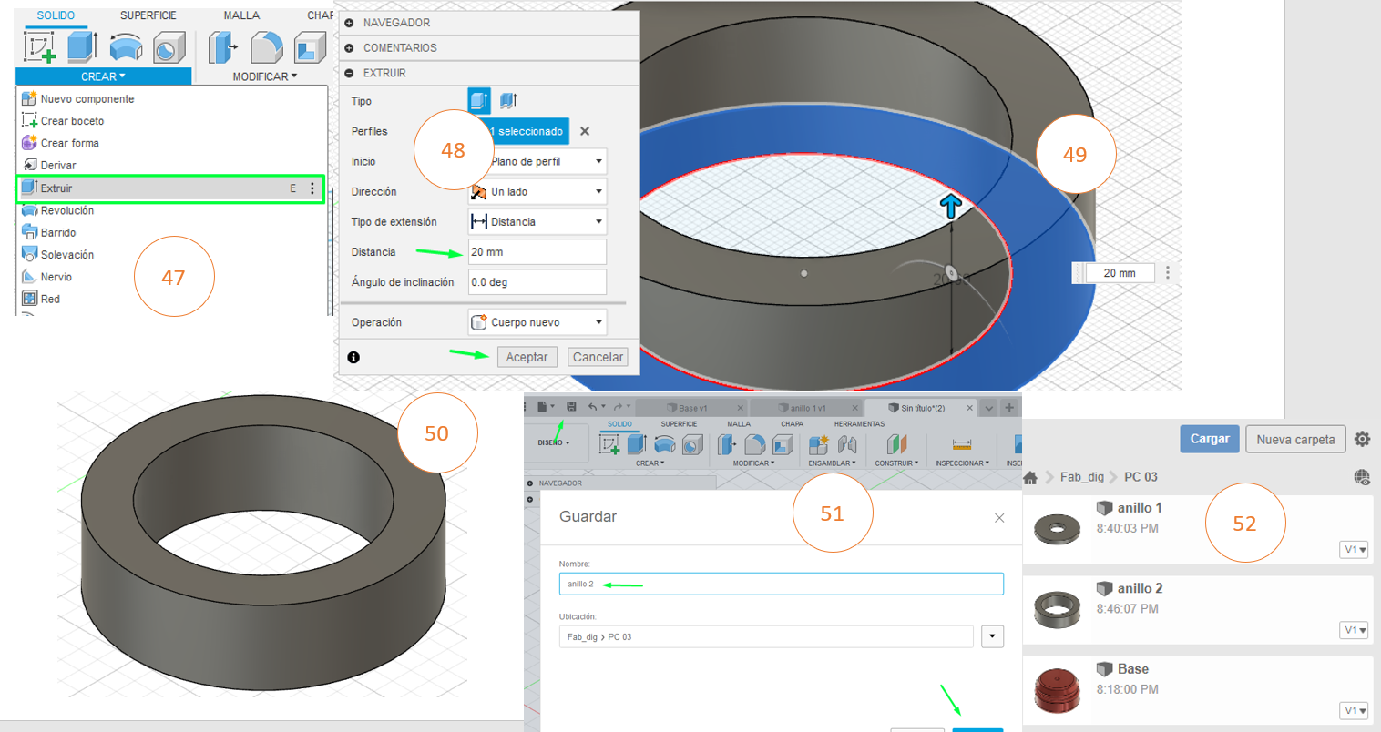Click the Undo arrow above the Guardar dialog
This screenshot has height=732, width=1381.
(x=593, y=407)
